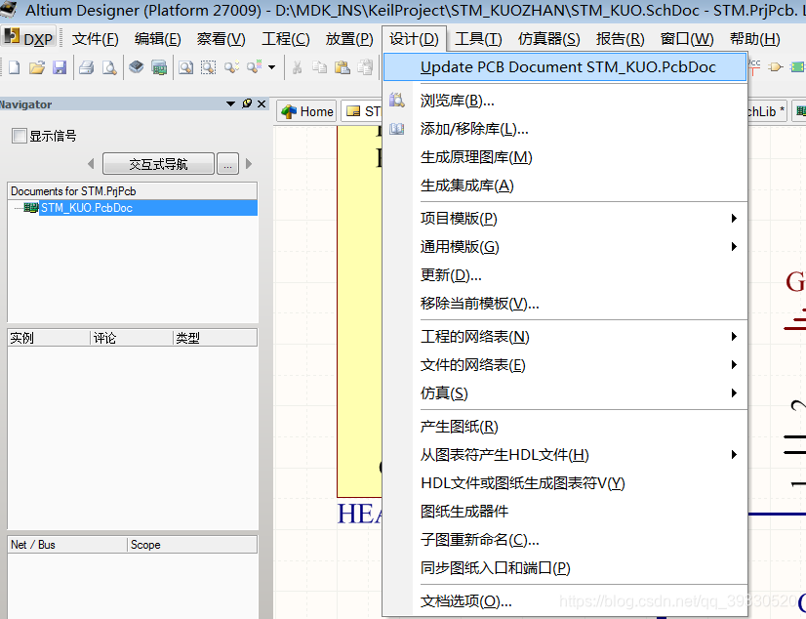This screenshot has height=619, width=806.
Task: Select Update PCB Document STM_KUO.PcbDoc
Action: click(x=567, y=67)
